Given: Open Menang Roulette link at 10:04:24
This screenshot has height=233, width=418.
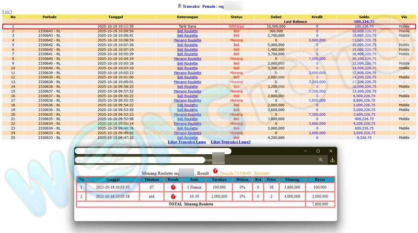Looking at the screenshot, I should point(188,59).
